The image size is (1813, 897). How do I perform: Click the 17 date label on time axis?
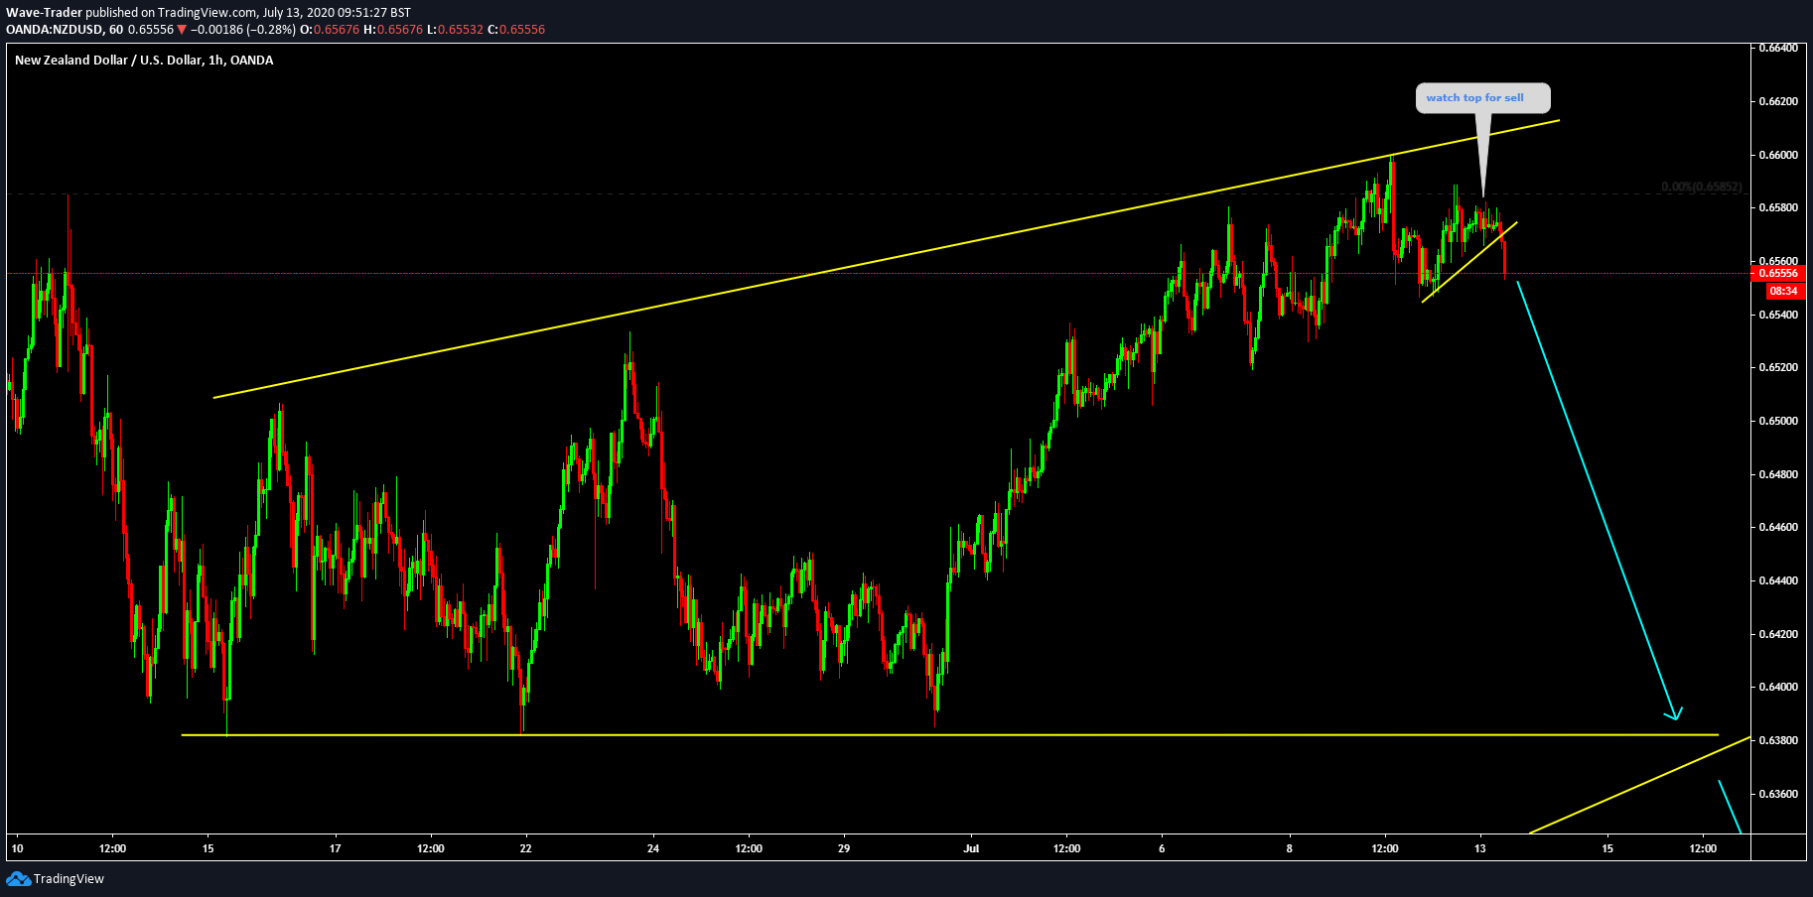point(336,848)
